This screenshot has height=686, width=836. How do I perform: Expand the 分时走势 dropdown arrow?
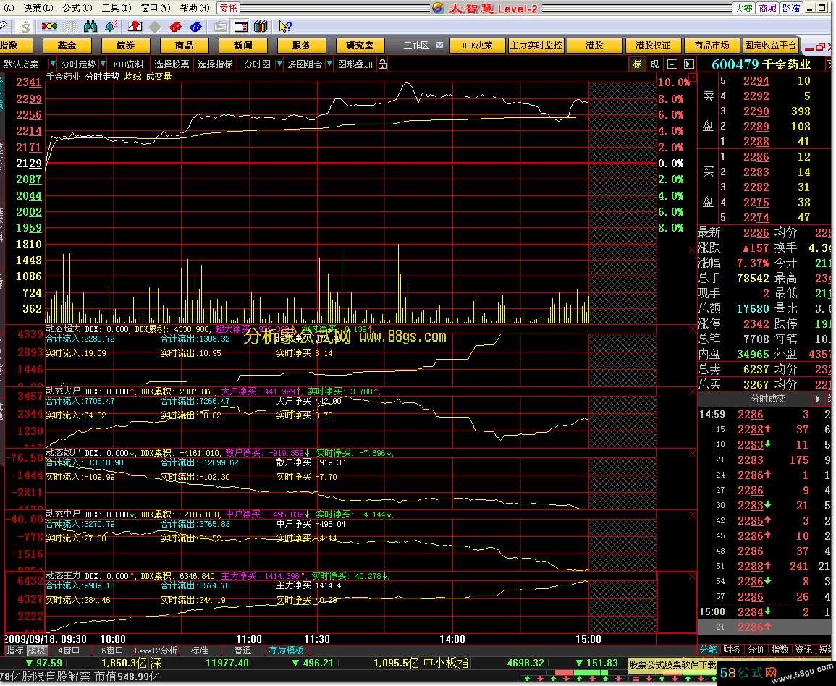[x=102, y=64]
